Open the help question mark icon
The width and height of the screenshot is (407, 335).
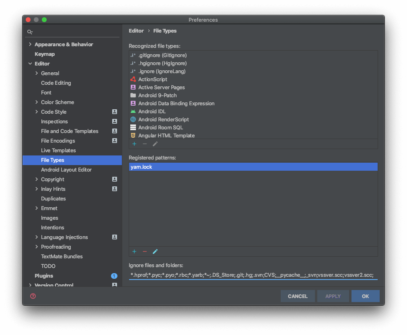(33, 296)
